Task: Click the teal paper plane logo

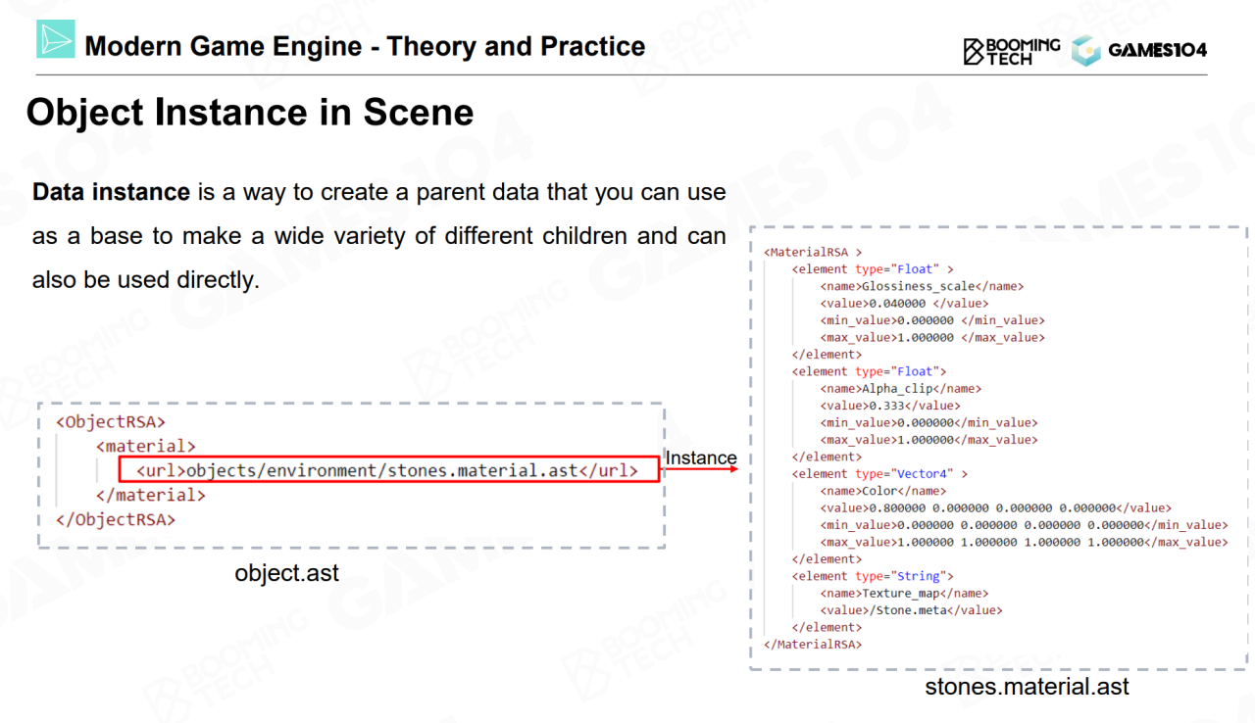Action: coord(56,40)
